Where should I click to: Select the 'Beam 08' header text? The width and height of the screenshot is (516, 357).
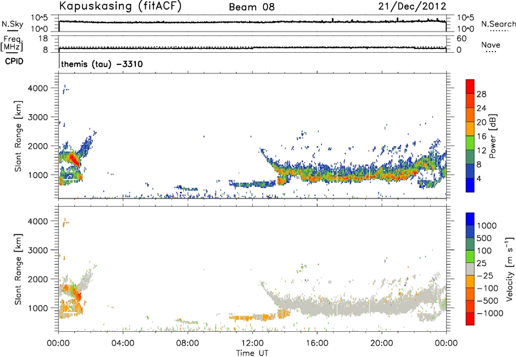252,7
